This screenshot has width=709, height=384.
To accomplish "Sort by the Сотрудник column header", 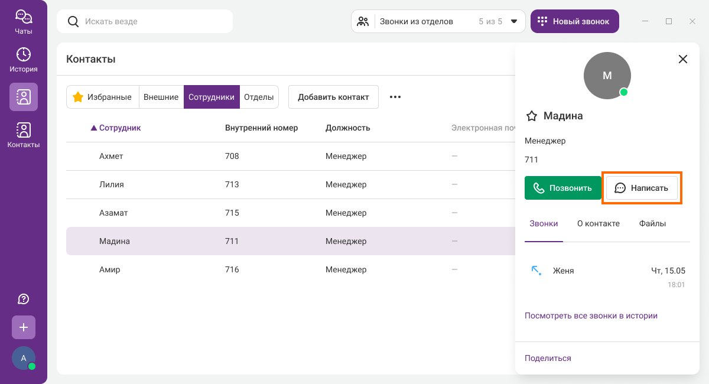I will click(x=119, y=128).
